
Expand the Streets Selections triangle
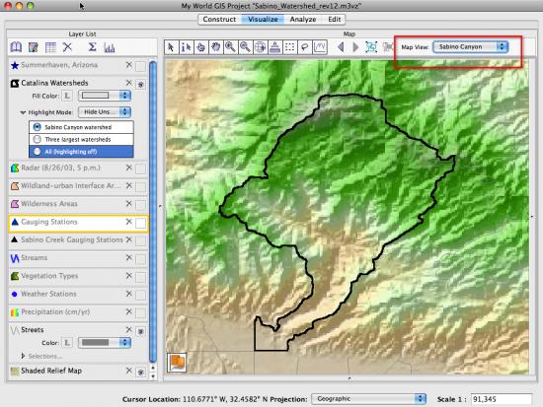click(23, 356)
